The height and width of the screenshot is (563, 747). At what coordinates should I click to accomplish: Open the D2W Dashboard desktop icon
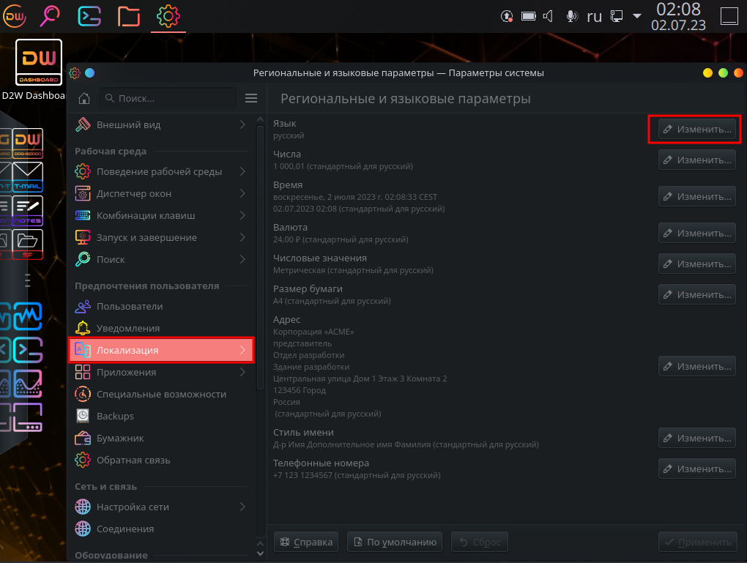[38, 63]
